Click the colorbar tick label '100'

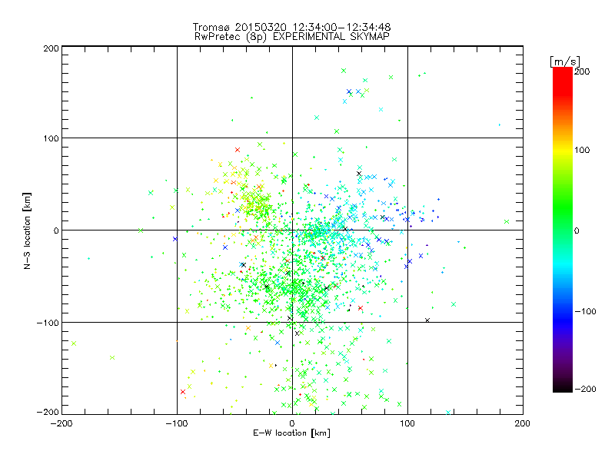pyautogui.click(x=582, y=150)
